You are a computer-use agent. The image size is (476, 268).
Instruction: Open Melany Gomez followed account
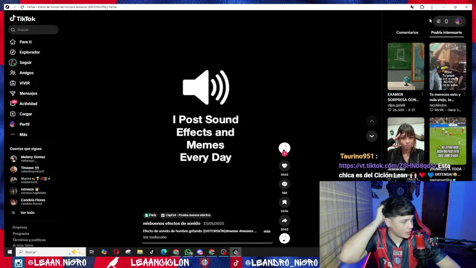[33, 159]
